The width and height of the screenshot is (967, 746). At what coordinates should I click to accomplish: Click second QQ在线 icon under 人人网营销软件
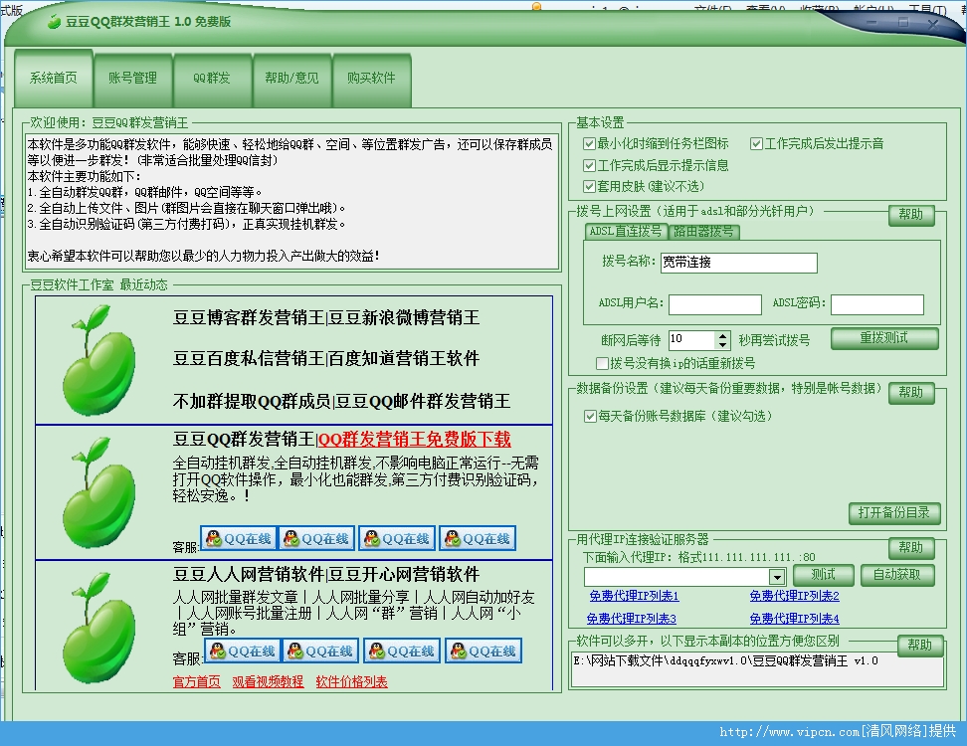point(320,652)
